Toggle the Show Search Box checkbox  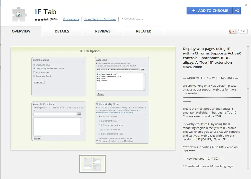tap(35, 72)
